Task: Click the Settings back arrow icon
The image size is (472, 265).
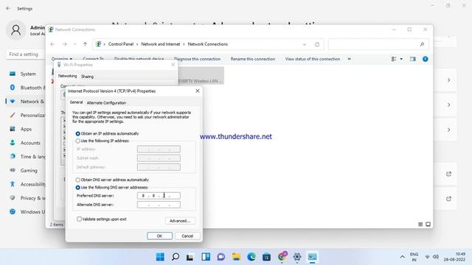Action: 8,8
